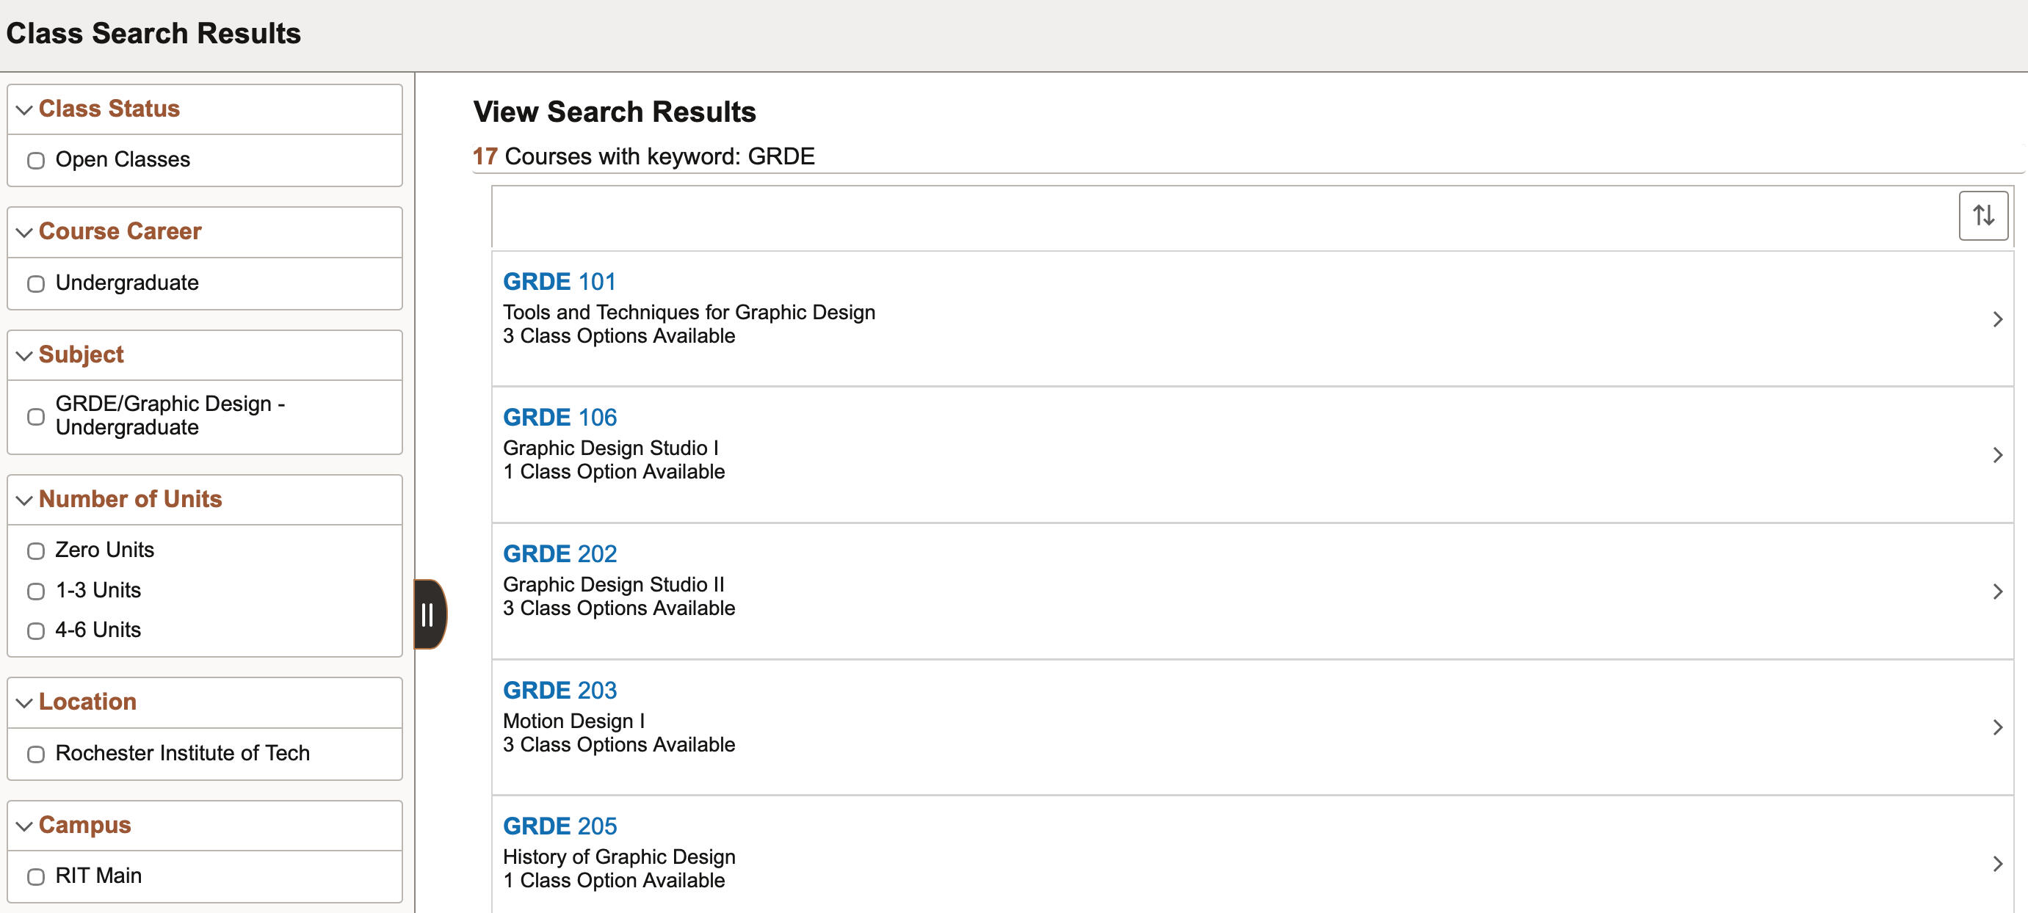Viewport: 2028px width, 913px height.
Task: Collapse the Campus filter section
Action: (x=23, y=826)
